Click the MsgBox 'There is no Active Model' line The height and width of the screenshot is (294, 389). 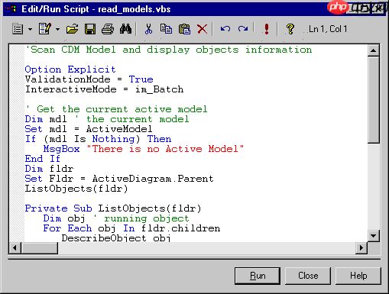144,149
